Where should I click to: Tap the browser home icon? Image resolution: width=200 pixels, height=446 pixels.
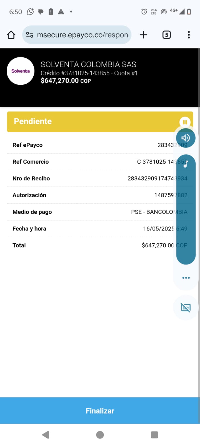(11, 35)
